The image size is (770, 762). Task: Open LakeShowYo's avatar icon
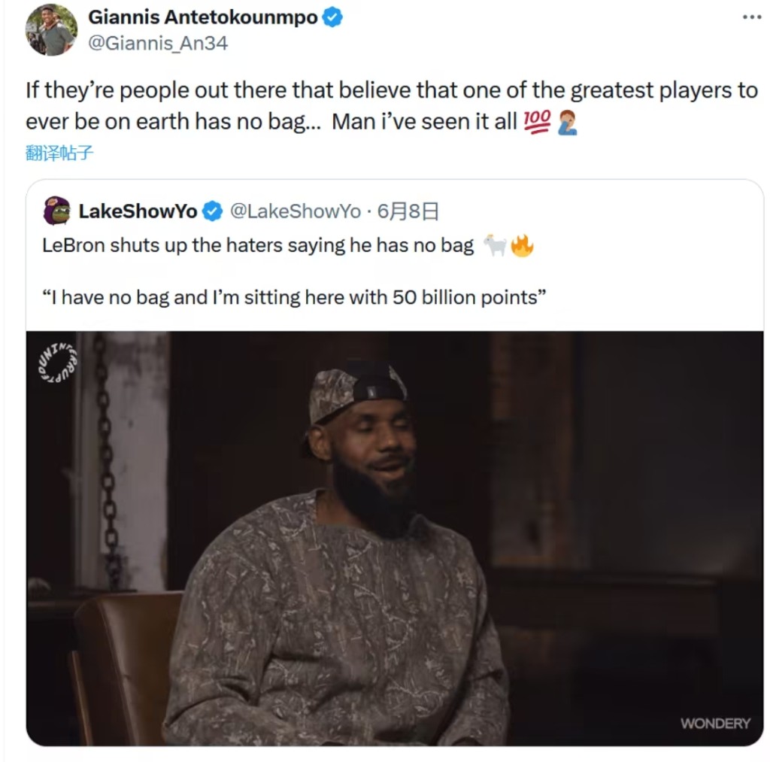[x=57, y=211]
